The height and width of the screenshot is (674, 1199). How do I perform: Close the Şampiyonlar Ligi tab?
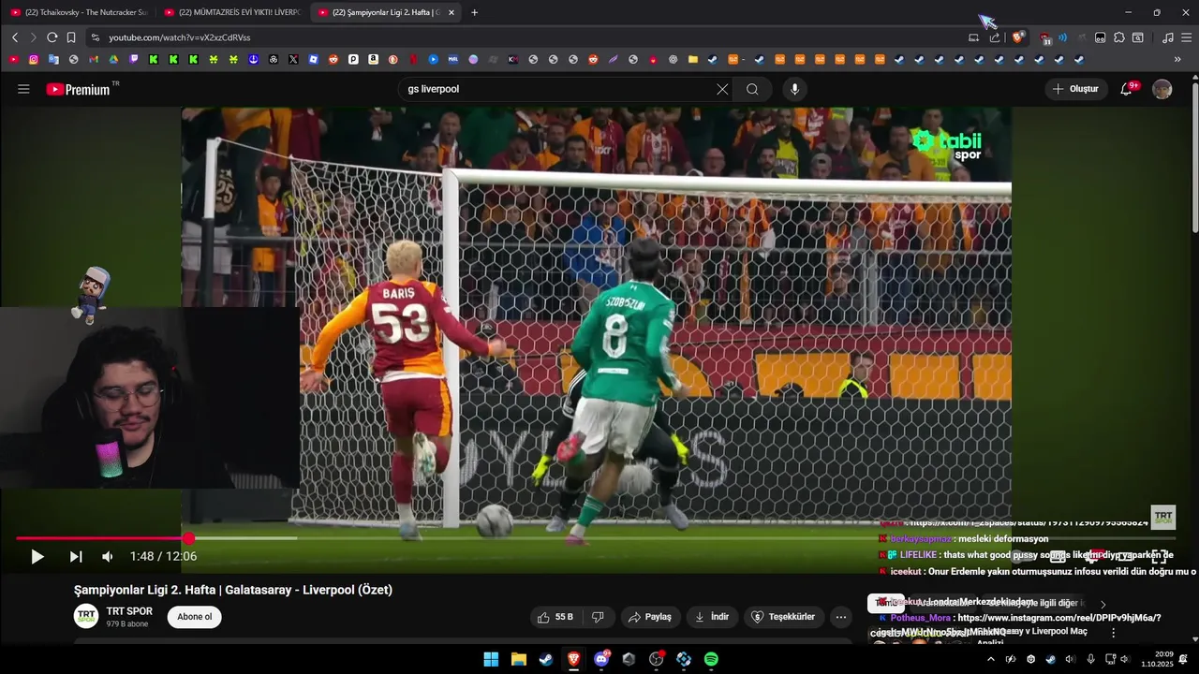coord(451,12)
